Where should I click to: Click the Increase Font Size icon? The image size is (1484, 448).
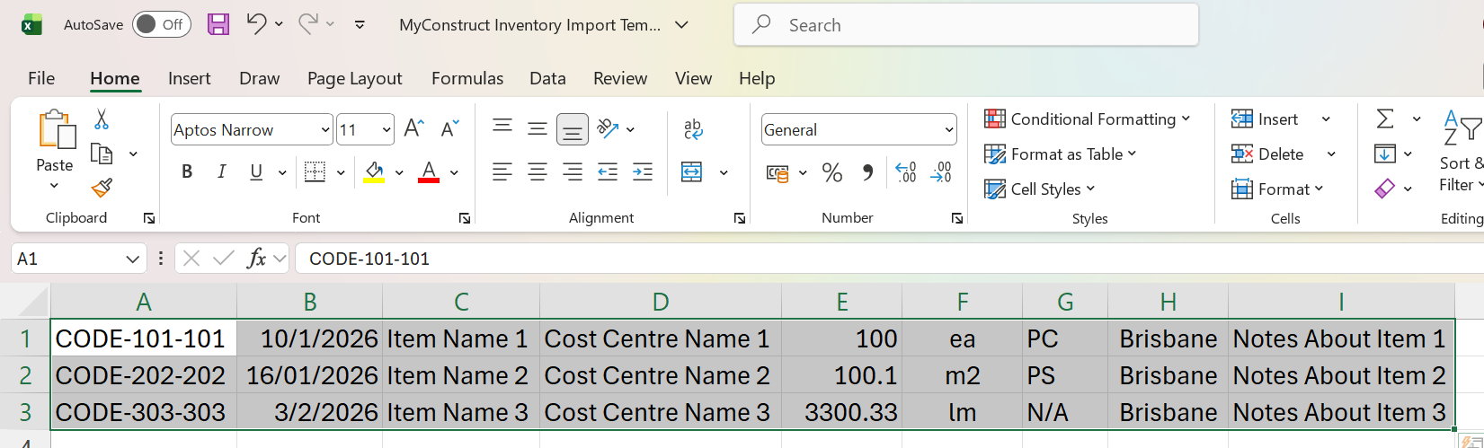413,128
